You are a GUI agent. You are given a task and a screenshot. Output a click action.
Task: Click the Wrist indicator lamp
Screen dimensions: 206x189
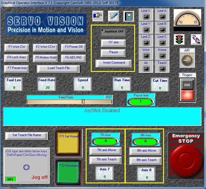click(x=146, y=56)
